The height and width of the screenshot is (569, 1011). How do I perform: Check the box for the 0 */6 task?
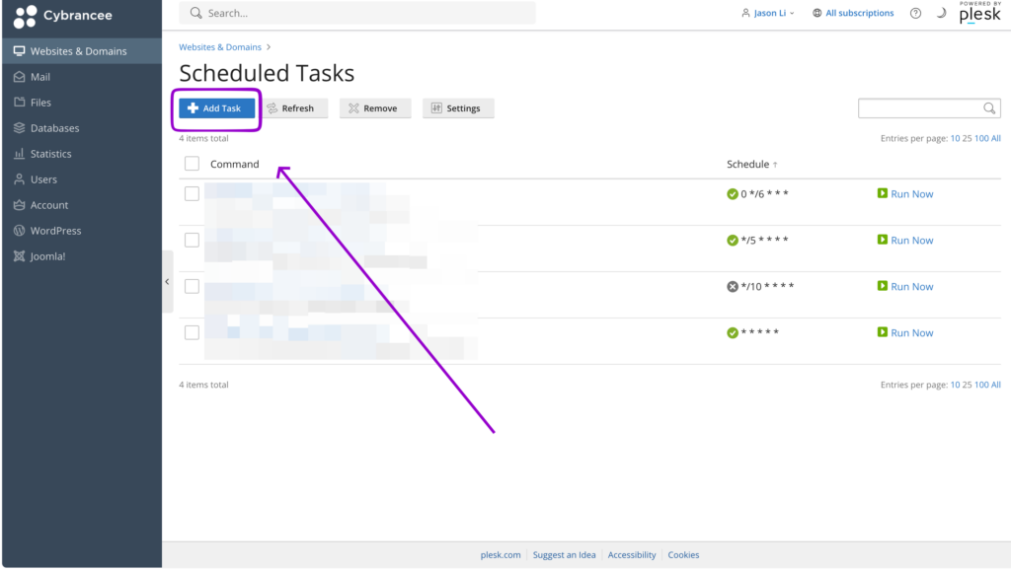click(x=192, y=193)
